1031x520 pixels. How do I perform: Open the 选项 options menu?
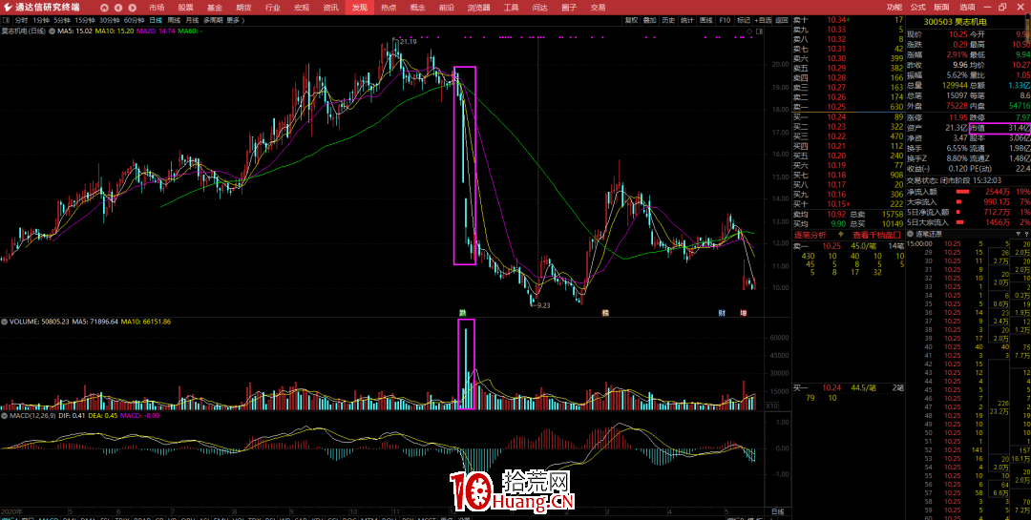click(967, 8)
